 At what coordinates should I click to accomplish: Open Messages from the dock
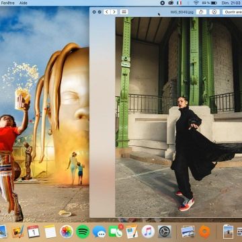coord(99,232)
